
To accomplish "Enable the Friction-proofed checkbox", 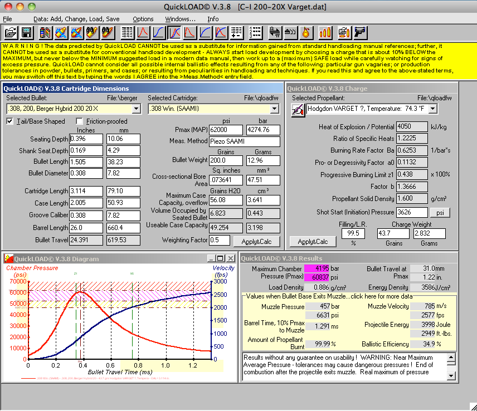I will [x=79, y=121].
